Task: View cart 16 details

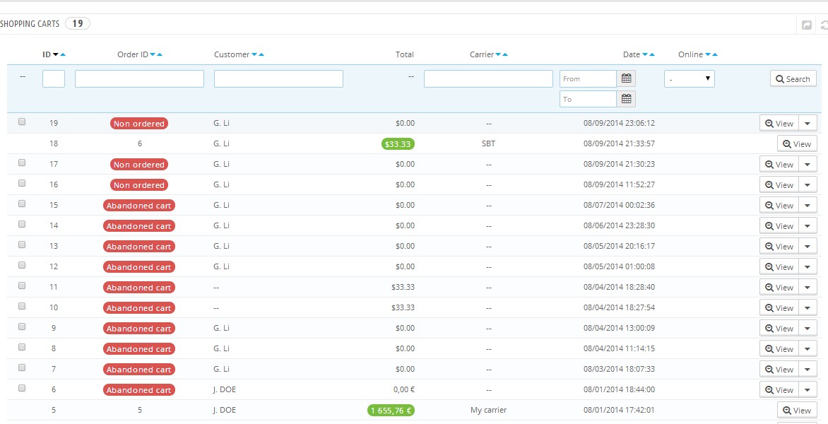Action: pos(779,185)
